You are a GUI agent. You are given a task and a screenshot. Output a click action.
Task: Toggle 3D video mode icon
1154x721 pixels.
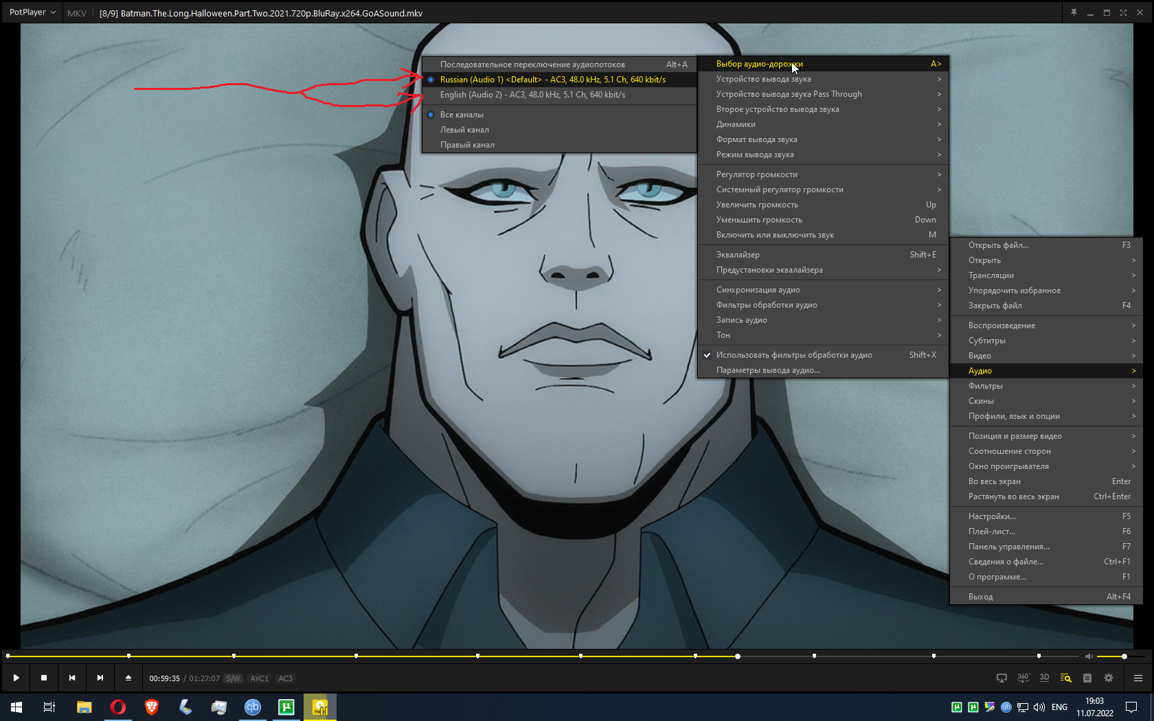click(x=1044, y=678)
